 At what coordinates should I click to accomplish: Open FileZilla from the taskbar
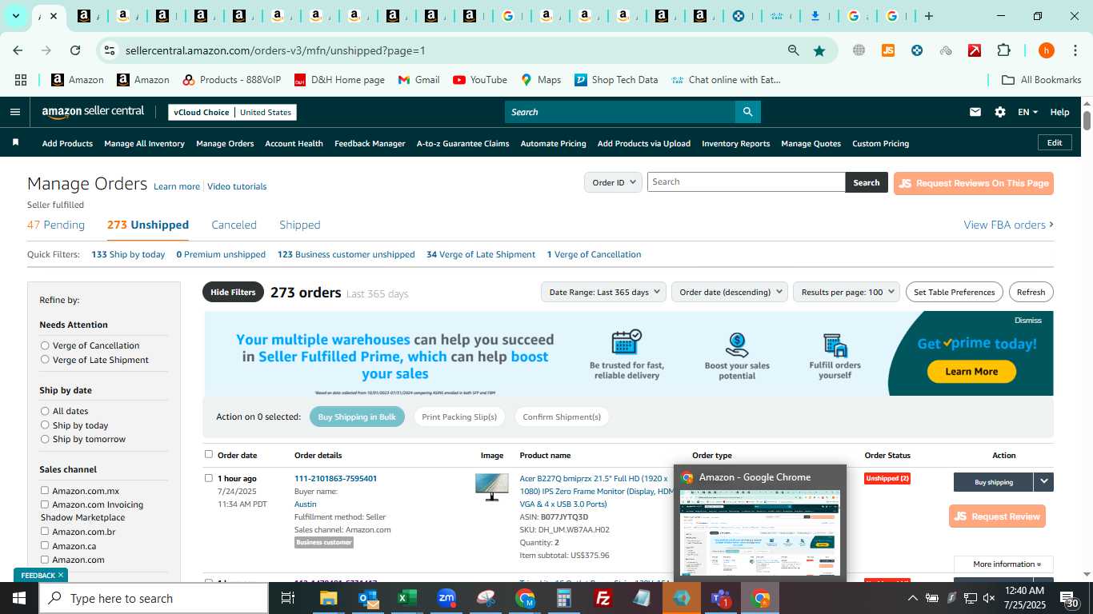[x=603, y=598]
